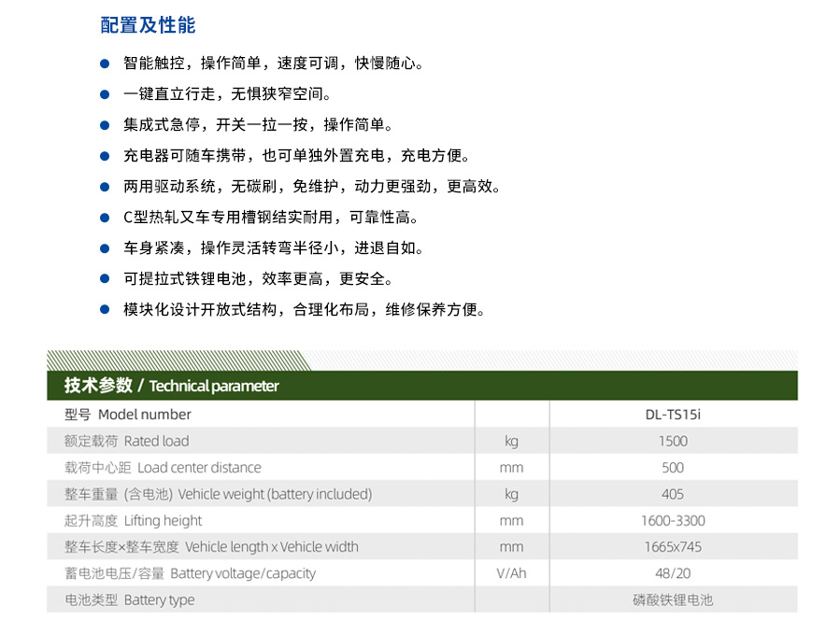Screen dimensions: 826x635
Task: Click the Vehicle weight value 405
Action: [x=673, y=494]
